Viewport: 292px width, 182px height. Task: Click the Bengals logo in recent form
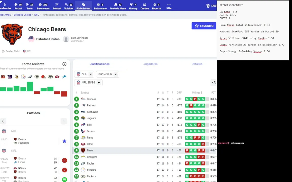(x=3, y=77)
